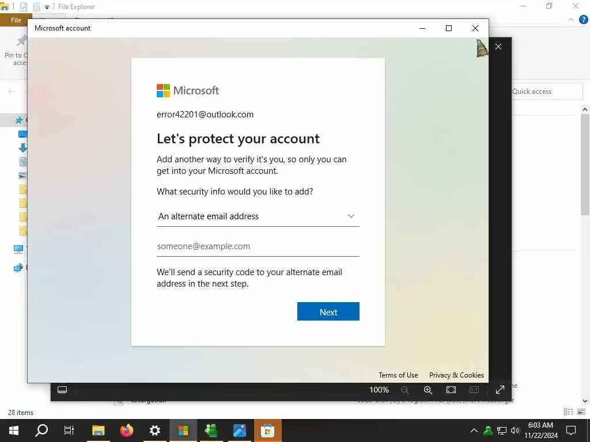Click the blue Next button
Image resolution: width=590 pixels, height=442 pixels.
coord(328,311)
